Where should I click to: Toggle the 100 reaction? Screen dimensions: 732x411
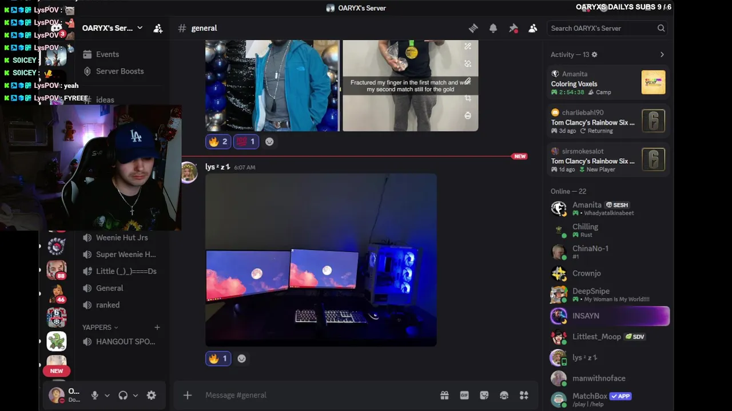pos(246,142)
